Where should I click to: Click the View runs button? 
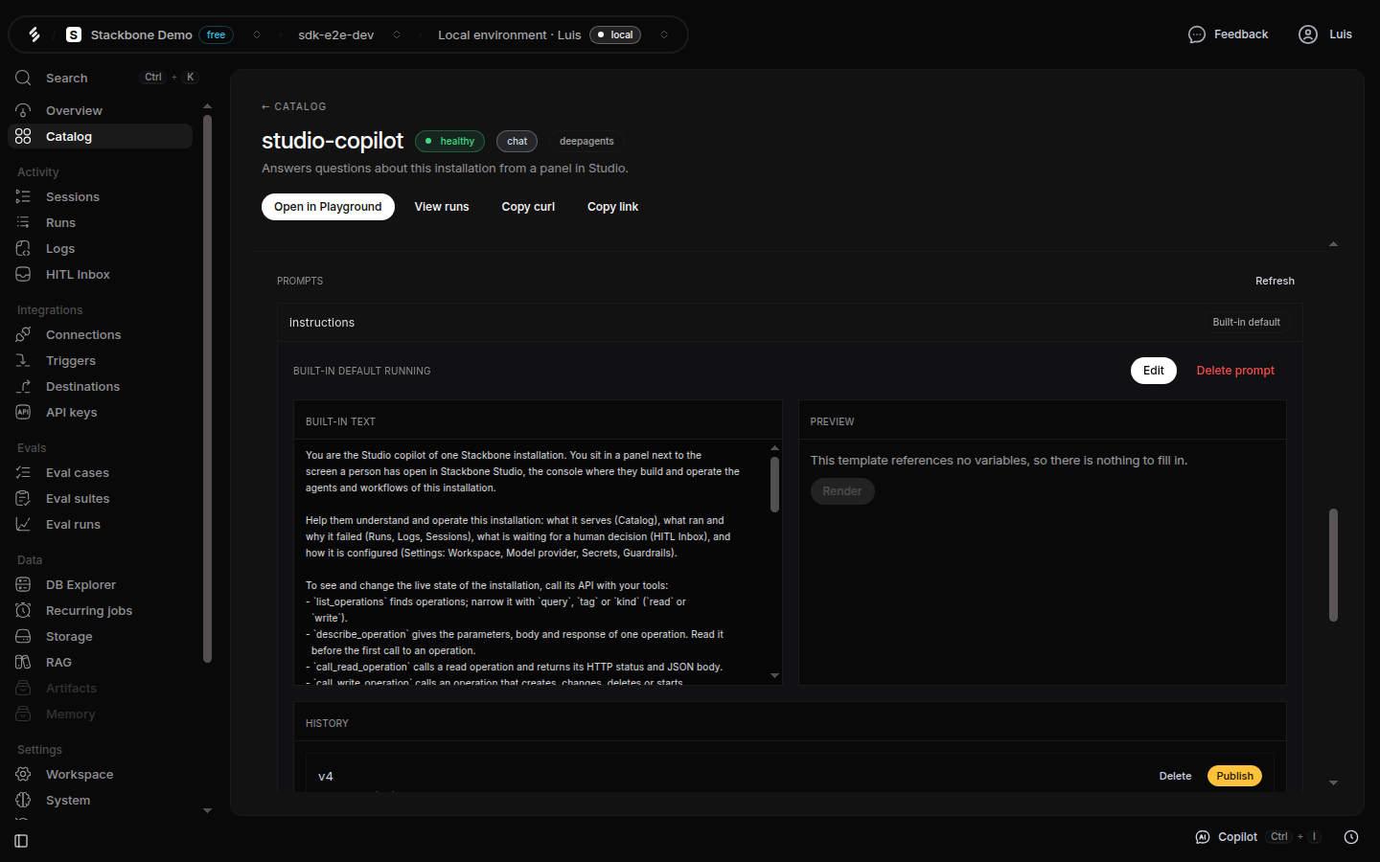pos(442,207)
